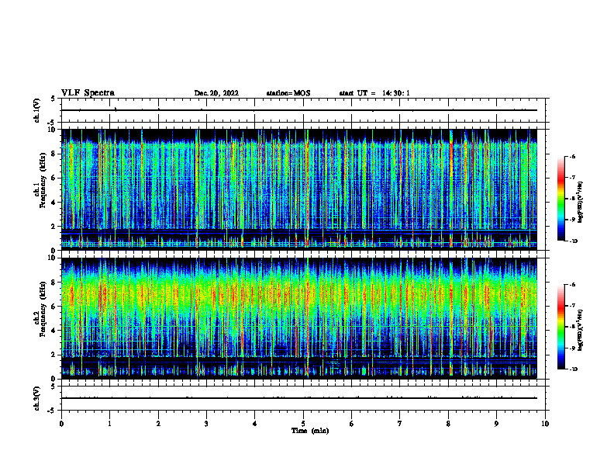Click the ch.1 voltage waveform trace
614x475 pixels.
click(299, 110)
